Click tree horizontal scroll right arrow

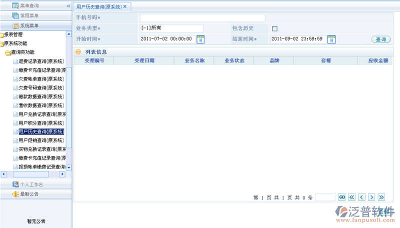[x=62, y=174]
